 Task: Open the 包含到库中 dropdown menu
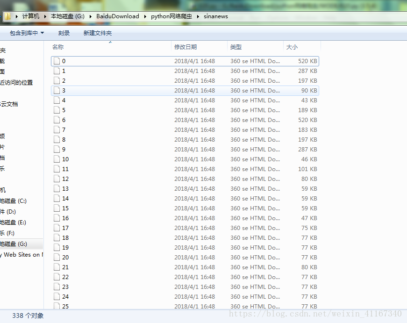[27, 33]
